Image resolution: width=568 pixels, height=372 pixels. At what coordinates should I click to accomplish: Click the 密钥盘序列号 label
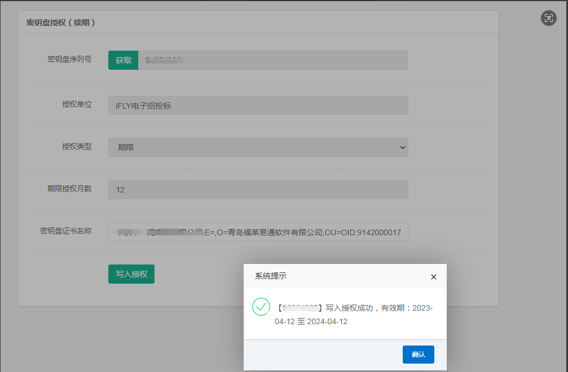[69, 59]
